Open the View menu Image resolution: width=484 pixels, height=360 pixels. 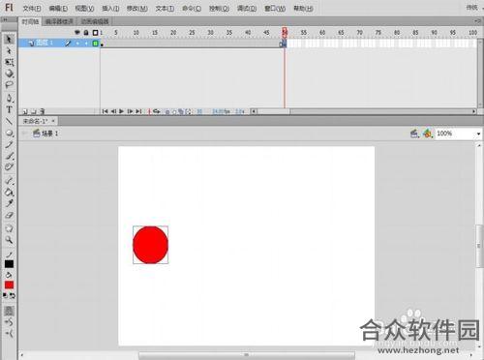(84, 9)
